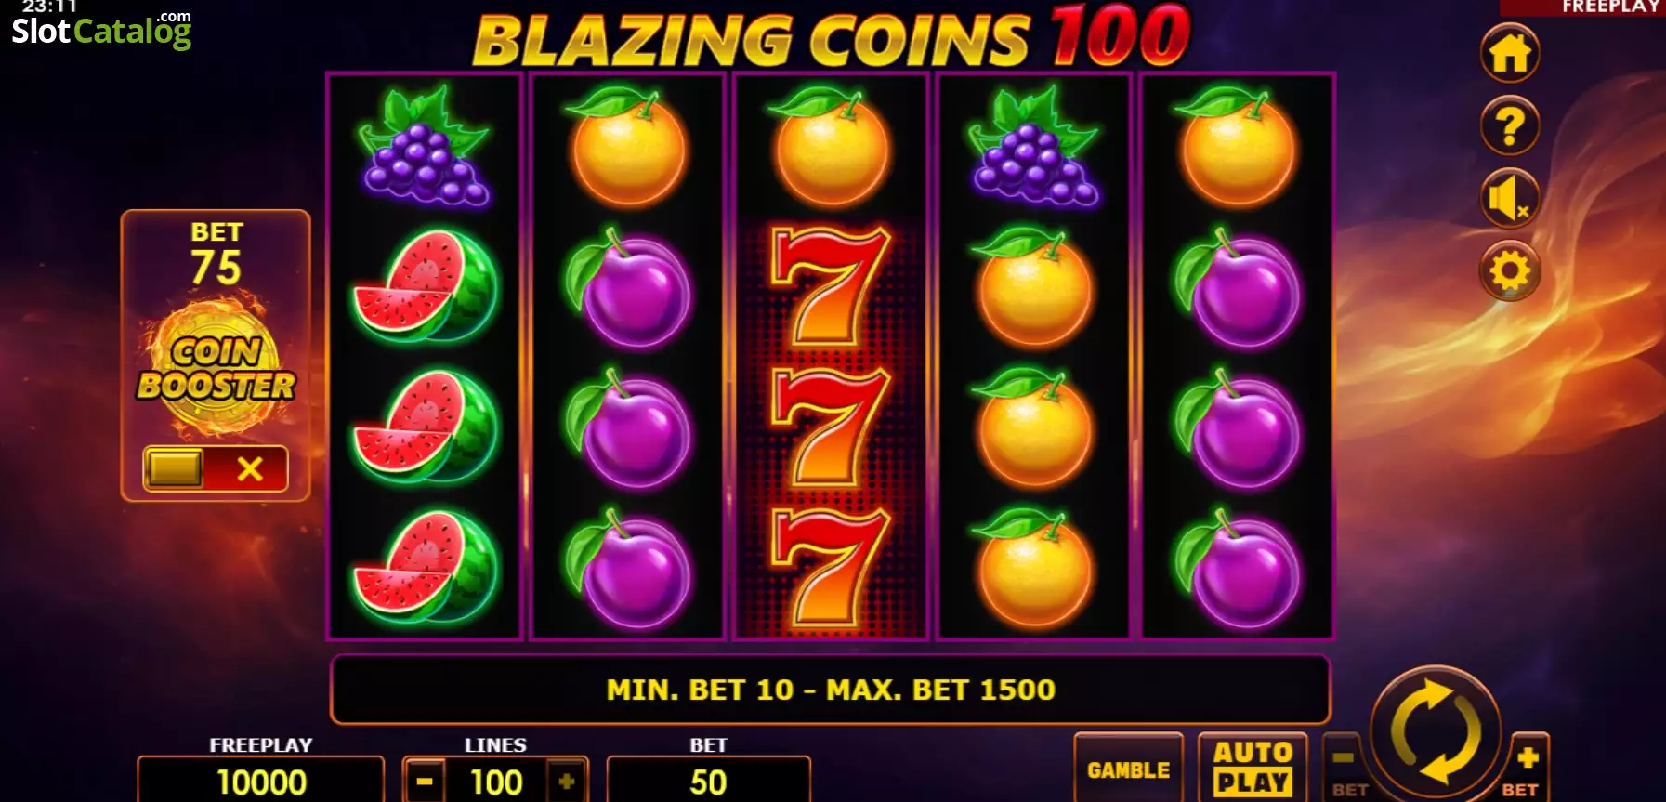Screen dimensions: 1666x802
Task: Click the Freeplay balance field showing 10000
Action: pyautogui.click(x=261, y=782)
